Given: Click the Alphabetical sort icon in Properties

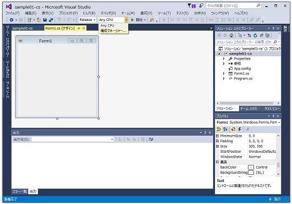Looking at the screenshot, I should (225, 129).
